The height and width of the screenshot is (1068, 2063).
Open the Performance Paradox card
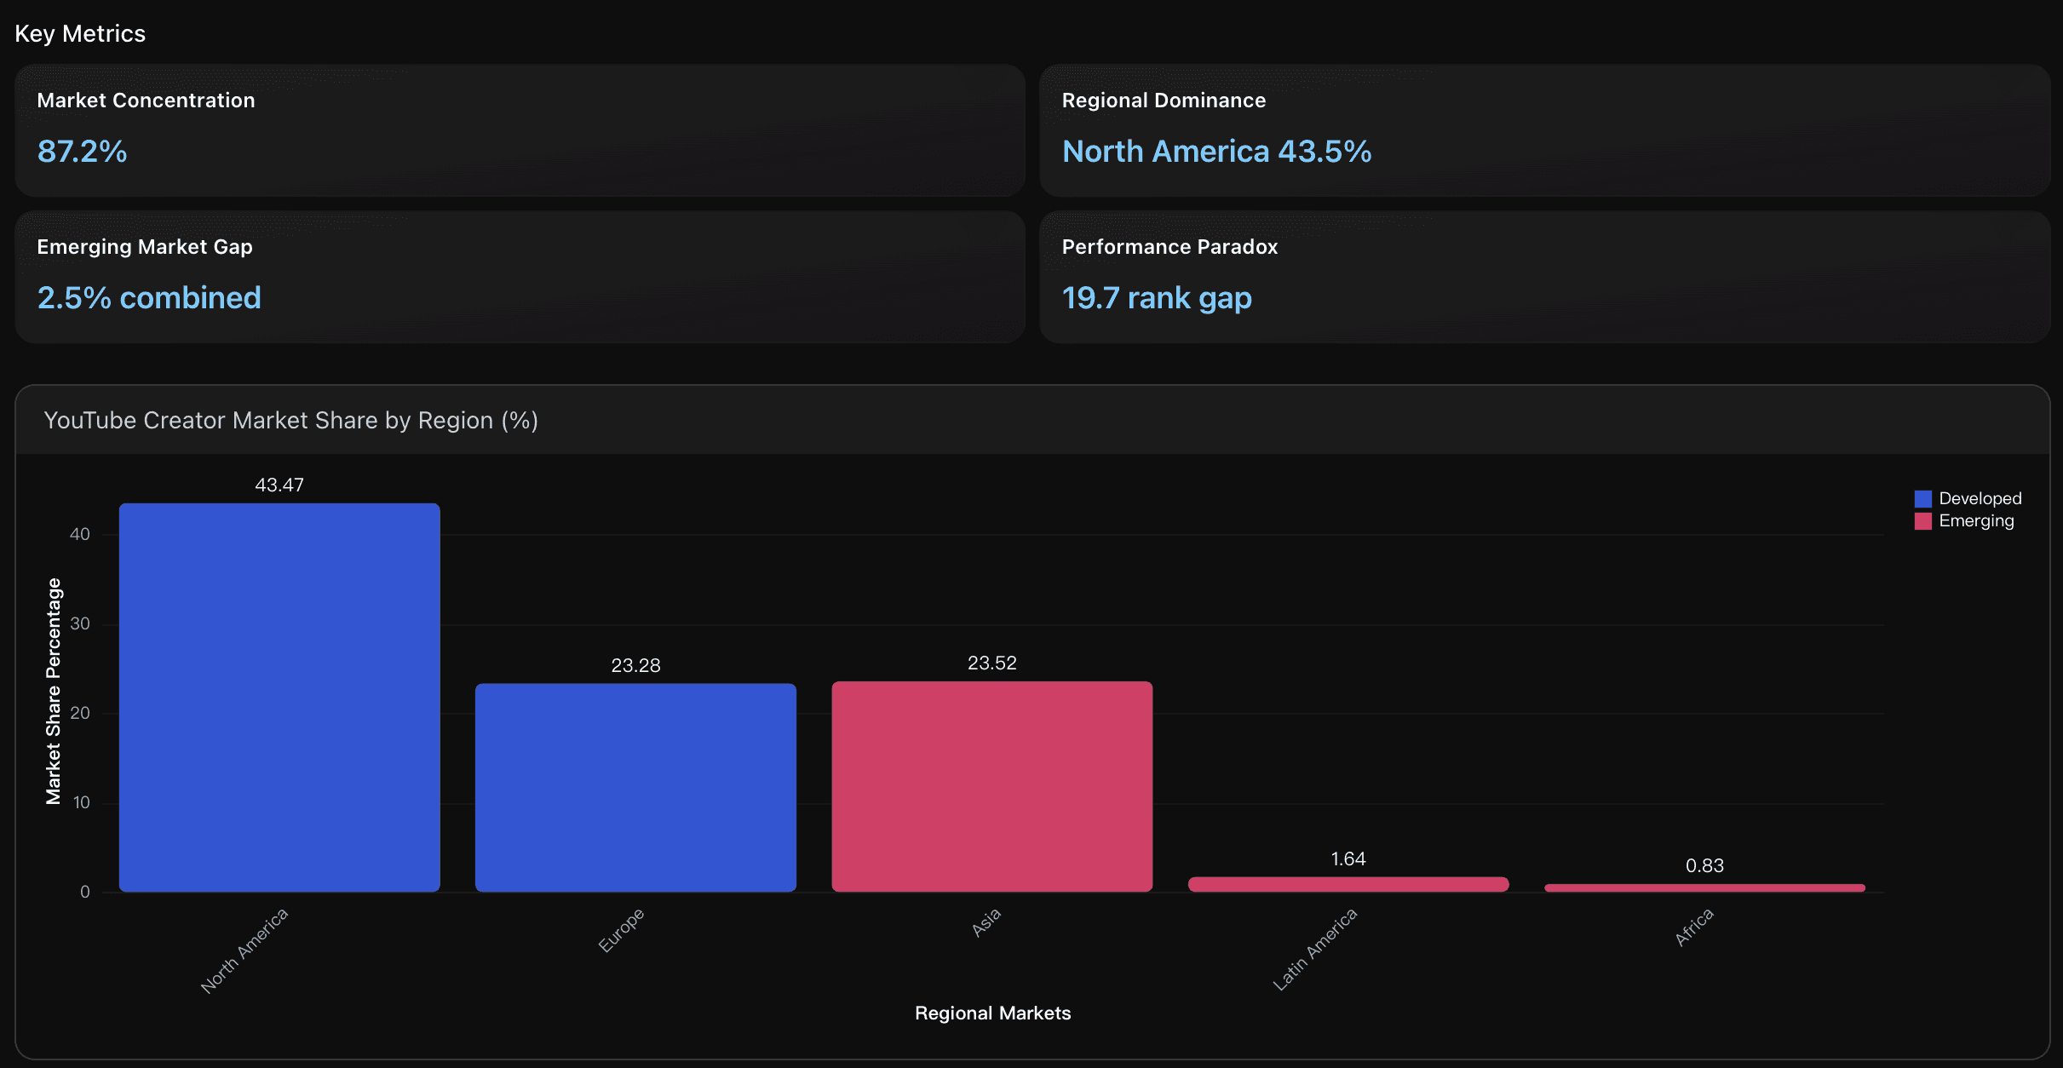click(1543, 277)
